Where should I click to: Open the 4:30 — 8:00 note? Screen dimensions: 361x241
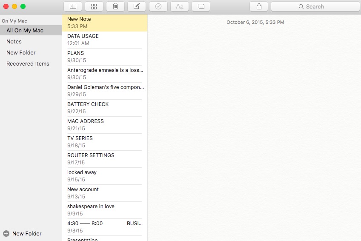click(x=105, y=227)
